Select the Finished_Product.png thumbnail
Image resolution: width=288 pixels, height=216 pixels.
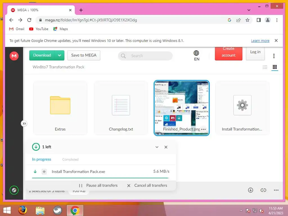181,108
